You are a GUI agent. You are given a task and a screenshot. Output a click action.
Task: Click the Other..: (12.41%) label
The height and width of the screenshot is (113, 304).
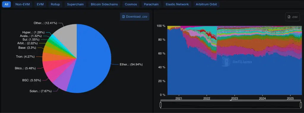45,23
